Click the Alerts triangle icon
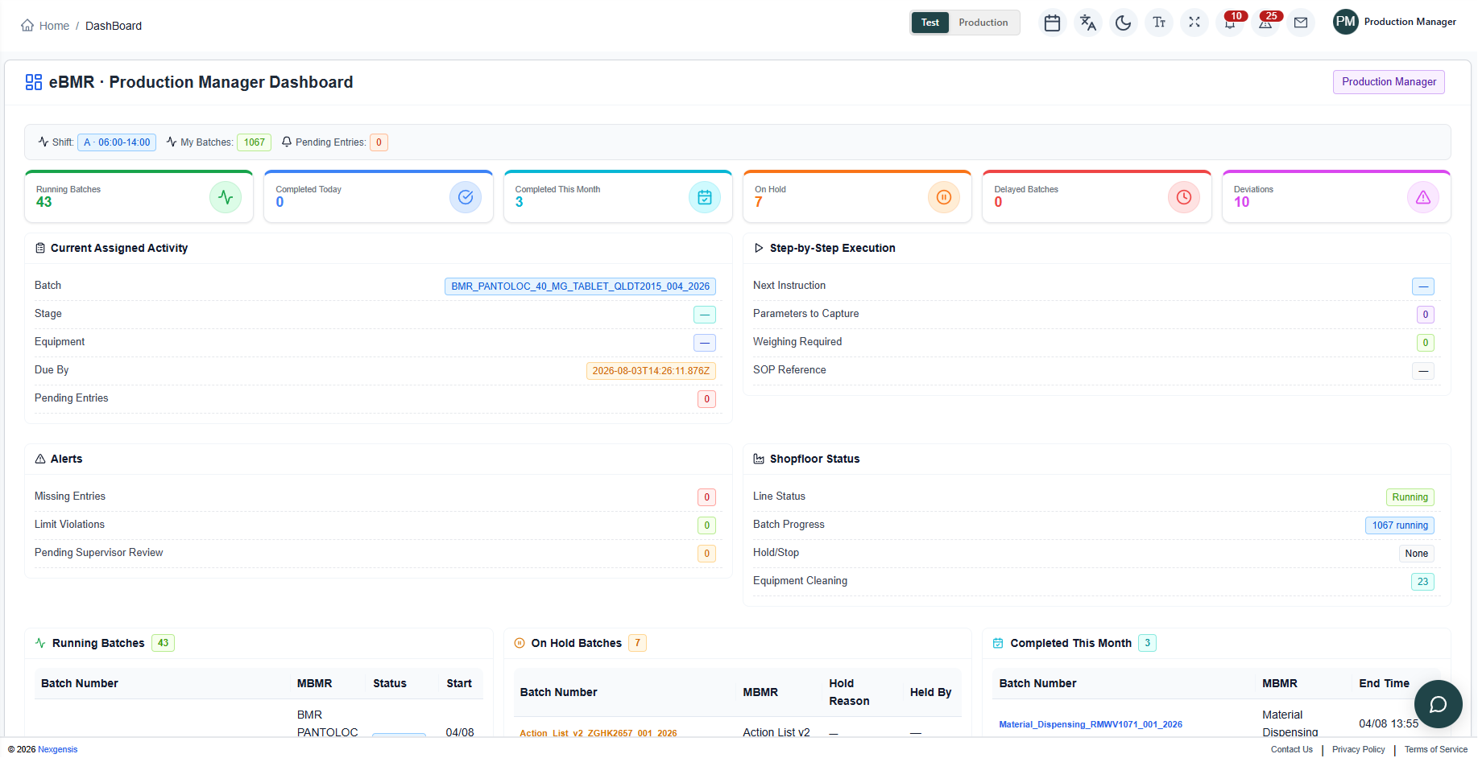This screenshot has height=758, width=1478. point(40,459)
